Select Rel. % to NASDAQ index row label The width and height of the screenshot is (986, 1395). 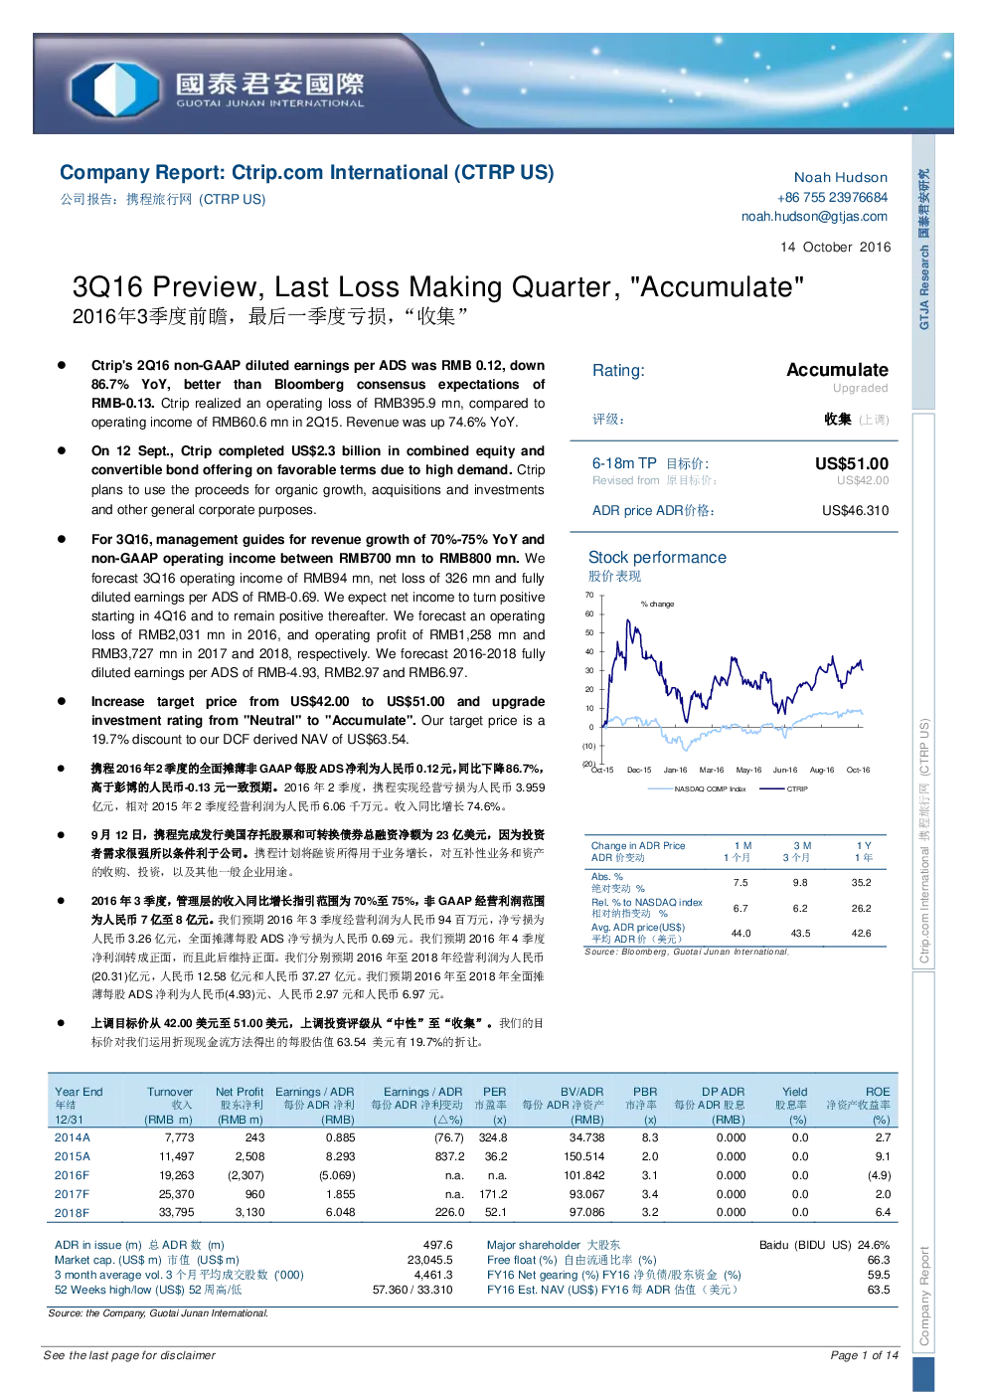[646, 902]
